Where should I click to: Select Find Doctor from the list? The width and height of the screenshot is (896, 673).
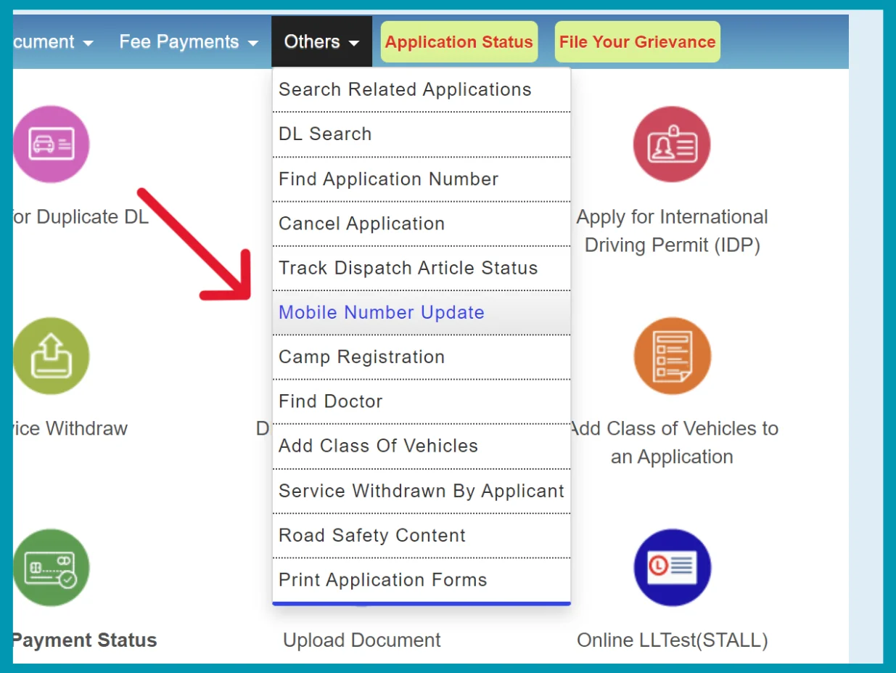330,401
